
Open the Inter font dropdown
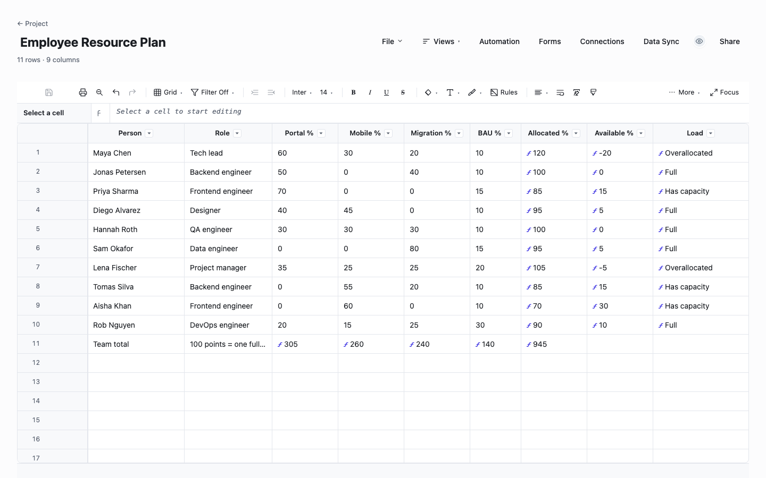click(x=302, y=92)
